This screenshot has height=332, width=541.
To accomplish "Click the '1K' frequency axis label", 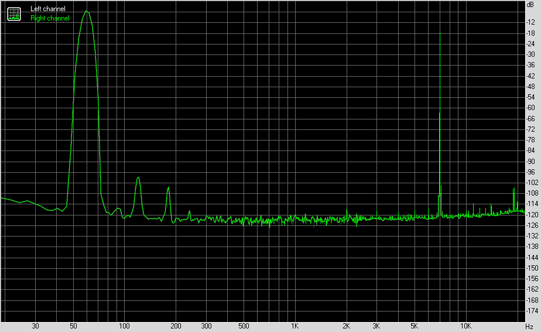I will [295, 326].
